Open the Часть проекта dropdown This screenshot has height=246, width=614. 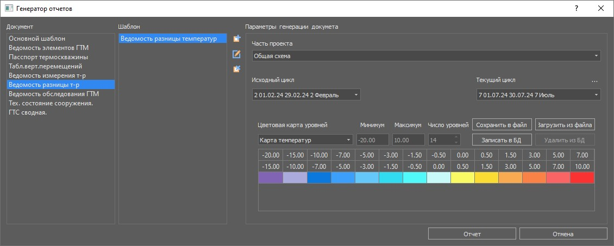pos(426,56)
